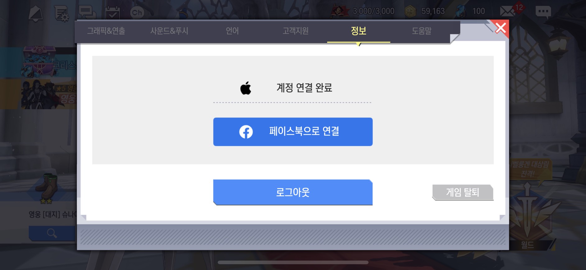Tap the stamina 3,000/3,000 indicator

[363, 11]
